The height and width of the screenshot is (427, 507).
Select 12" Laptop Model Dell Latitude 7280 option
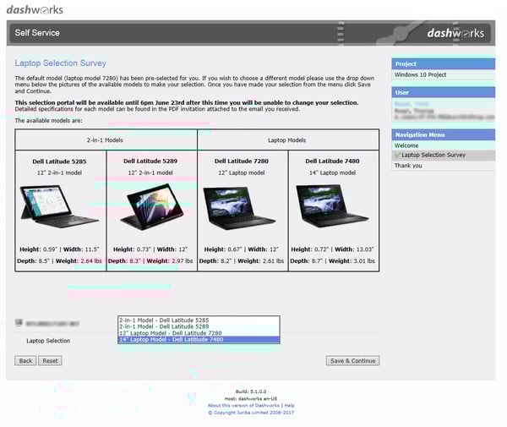[x=199, y=333]
